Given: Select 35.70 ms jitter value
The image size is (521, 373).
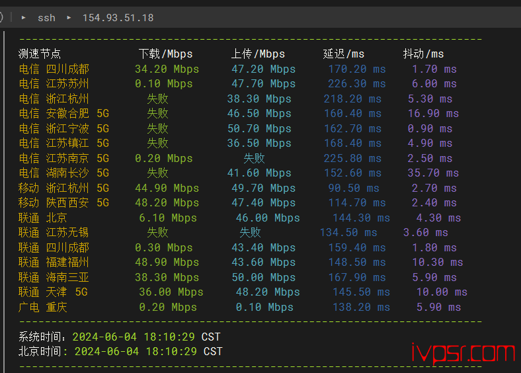Looking at the screenshot, I should click(x=433, y=173).
